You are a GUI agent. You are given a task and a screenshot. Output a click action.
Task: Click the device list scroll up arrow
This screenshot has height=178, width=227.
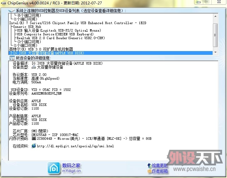pyautogui.click(x=215, y=16)
